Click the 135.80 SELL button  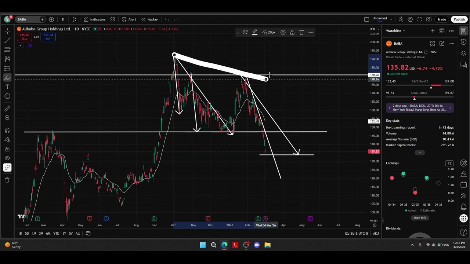click(24, 37)
